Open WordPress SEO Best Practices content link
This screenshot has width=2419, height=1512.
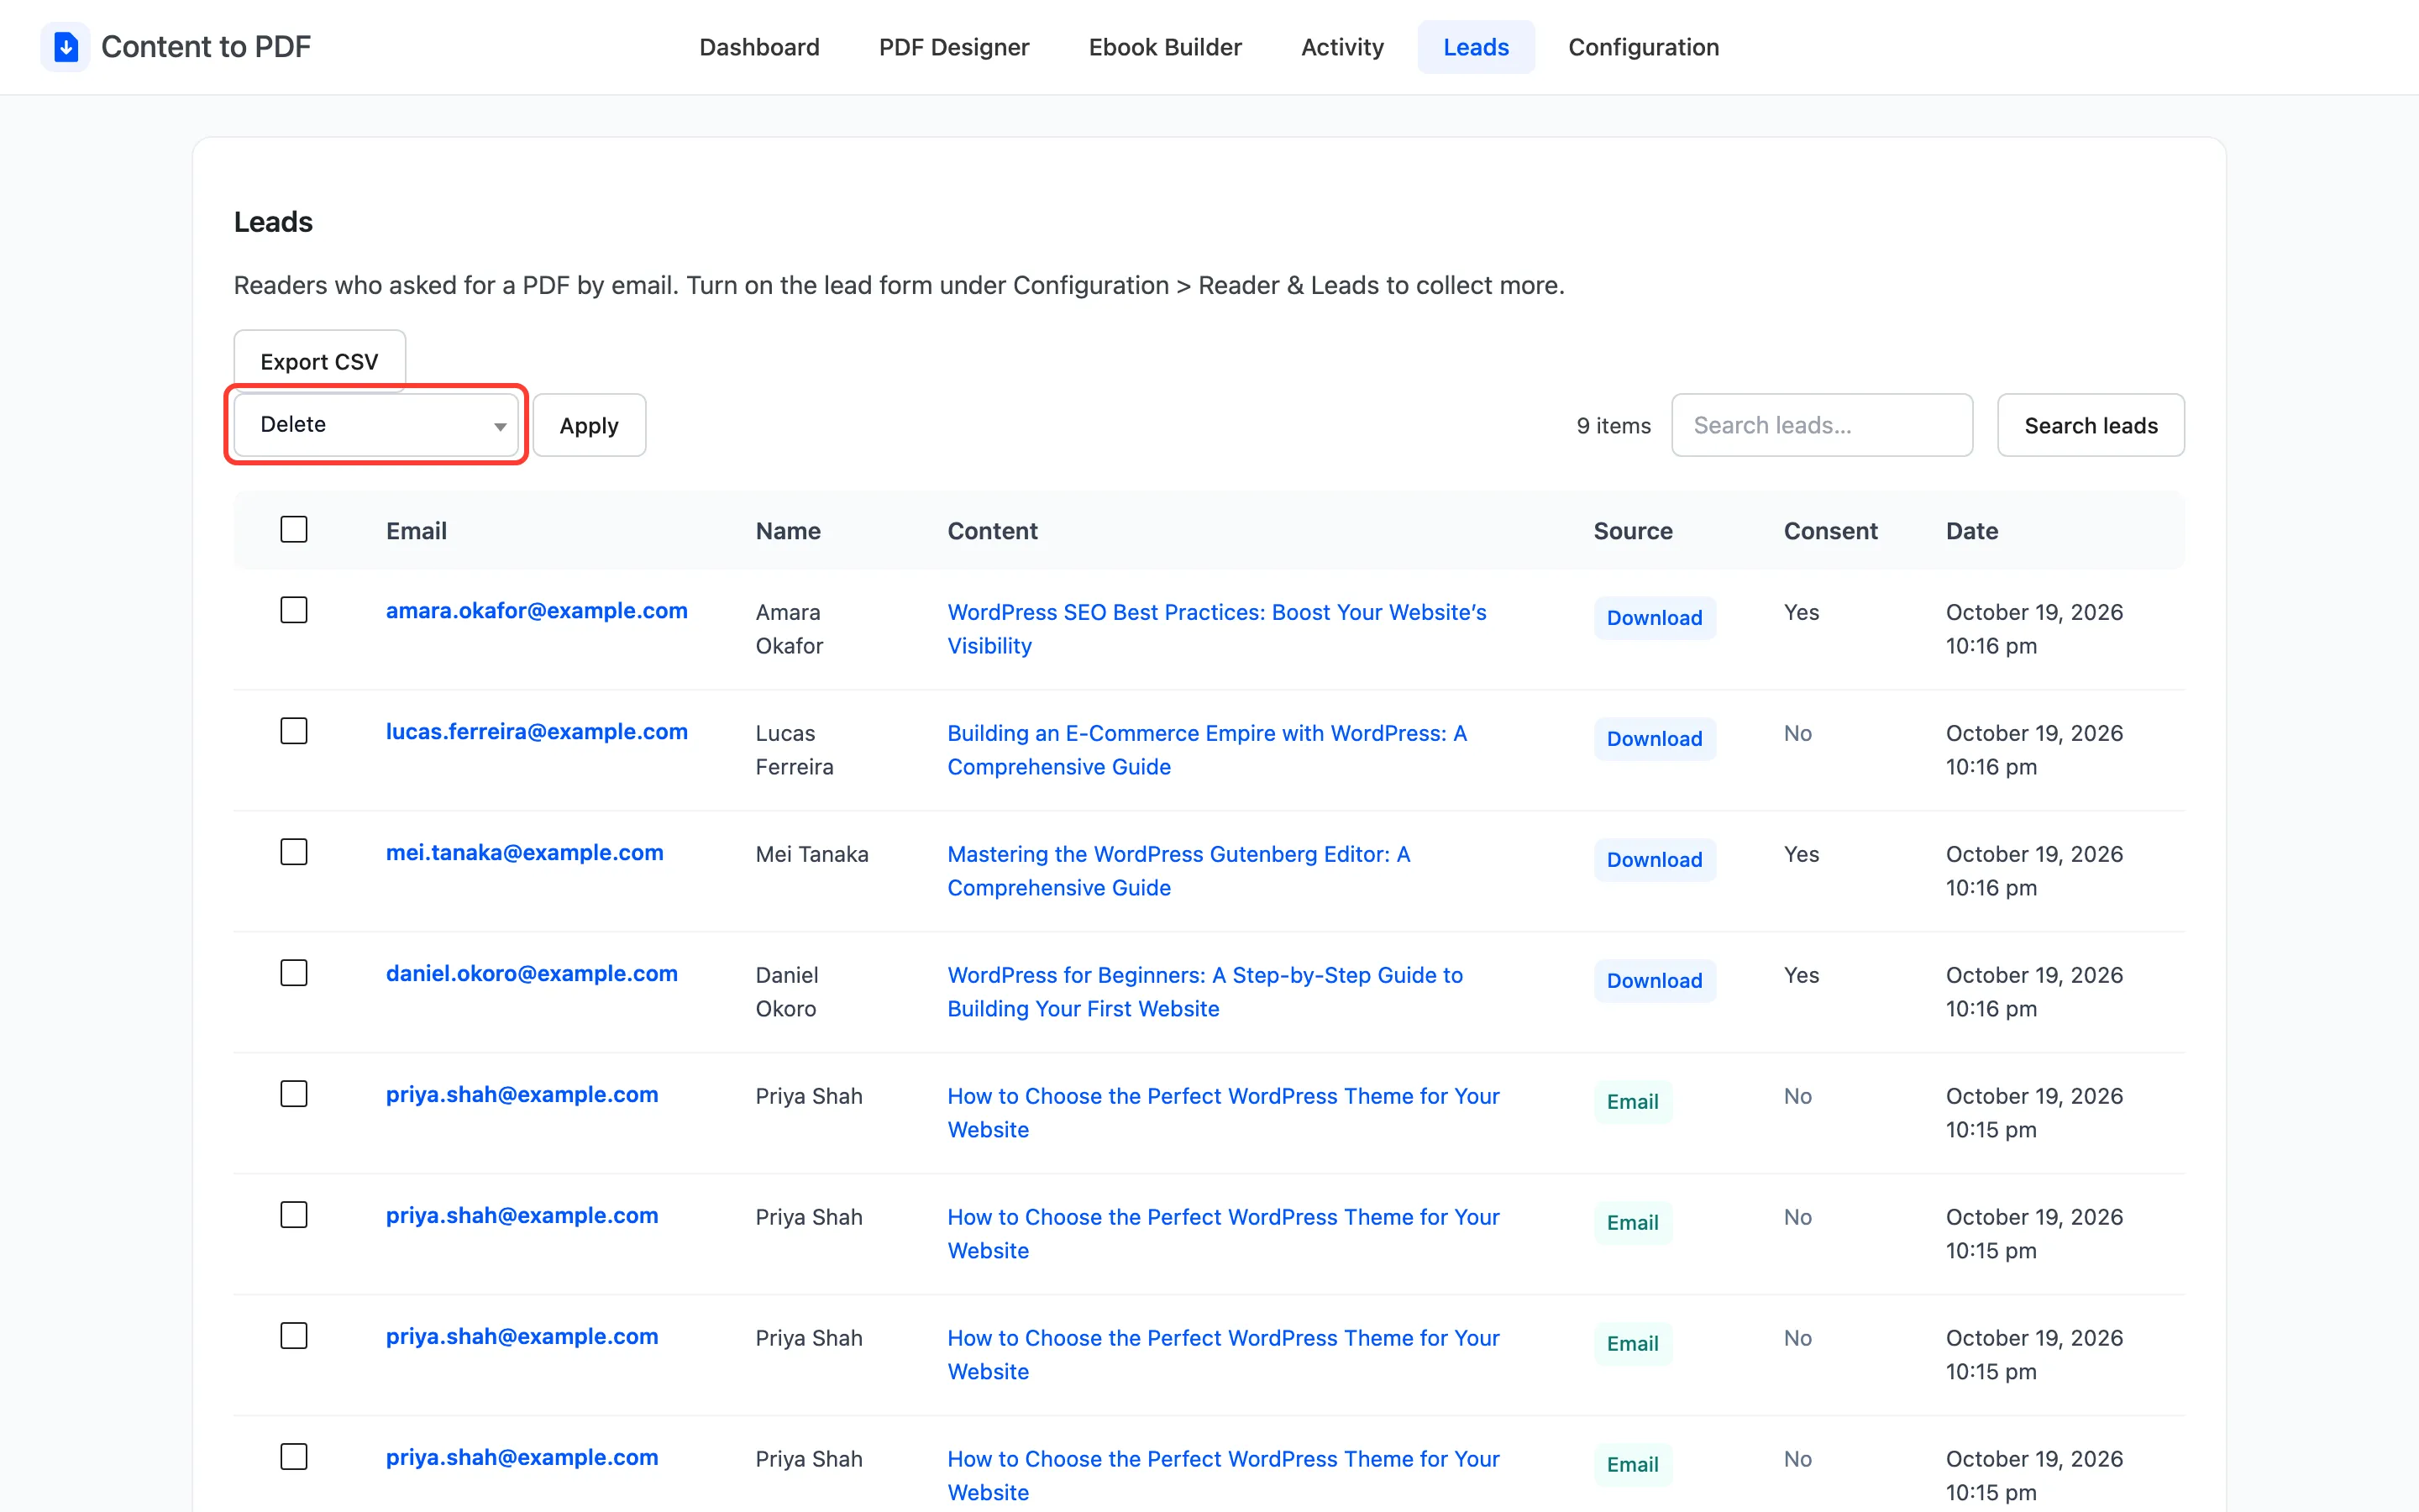1216,629
